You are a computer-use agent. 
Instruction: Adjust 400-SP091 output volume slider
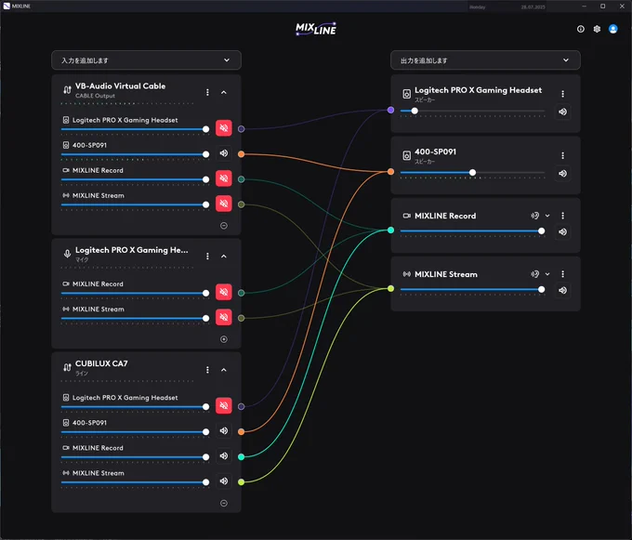(x=472, y=173)
